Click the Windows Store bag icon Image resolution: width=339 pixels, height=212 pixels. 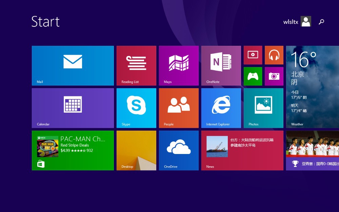coord(41,164)
